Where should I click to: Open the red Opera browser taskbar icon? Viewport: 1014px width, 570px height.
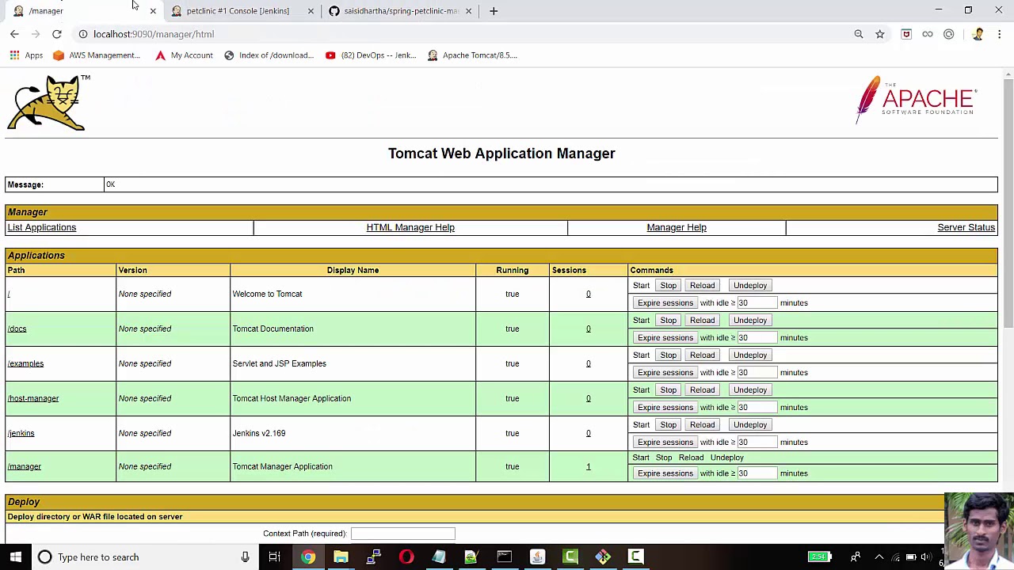pos(406,557)
